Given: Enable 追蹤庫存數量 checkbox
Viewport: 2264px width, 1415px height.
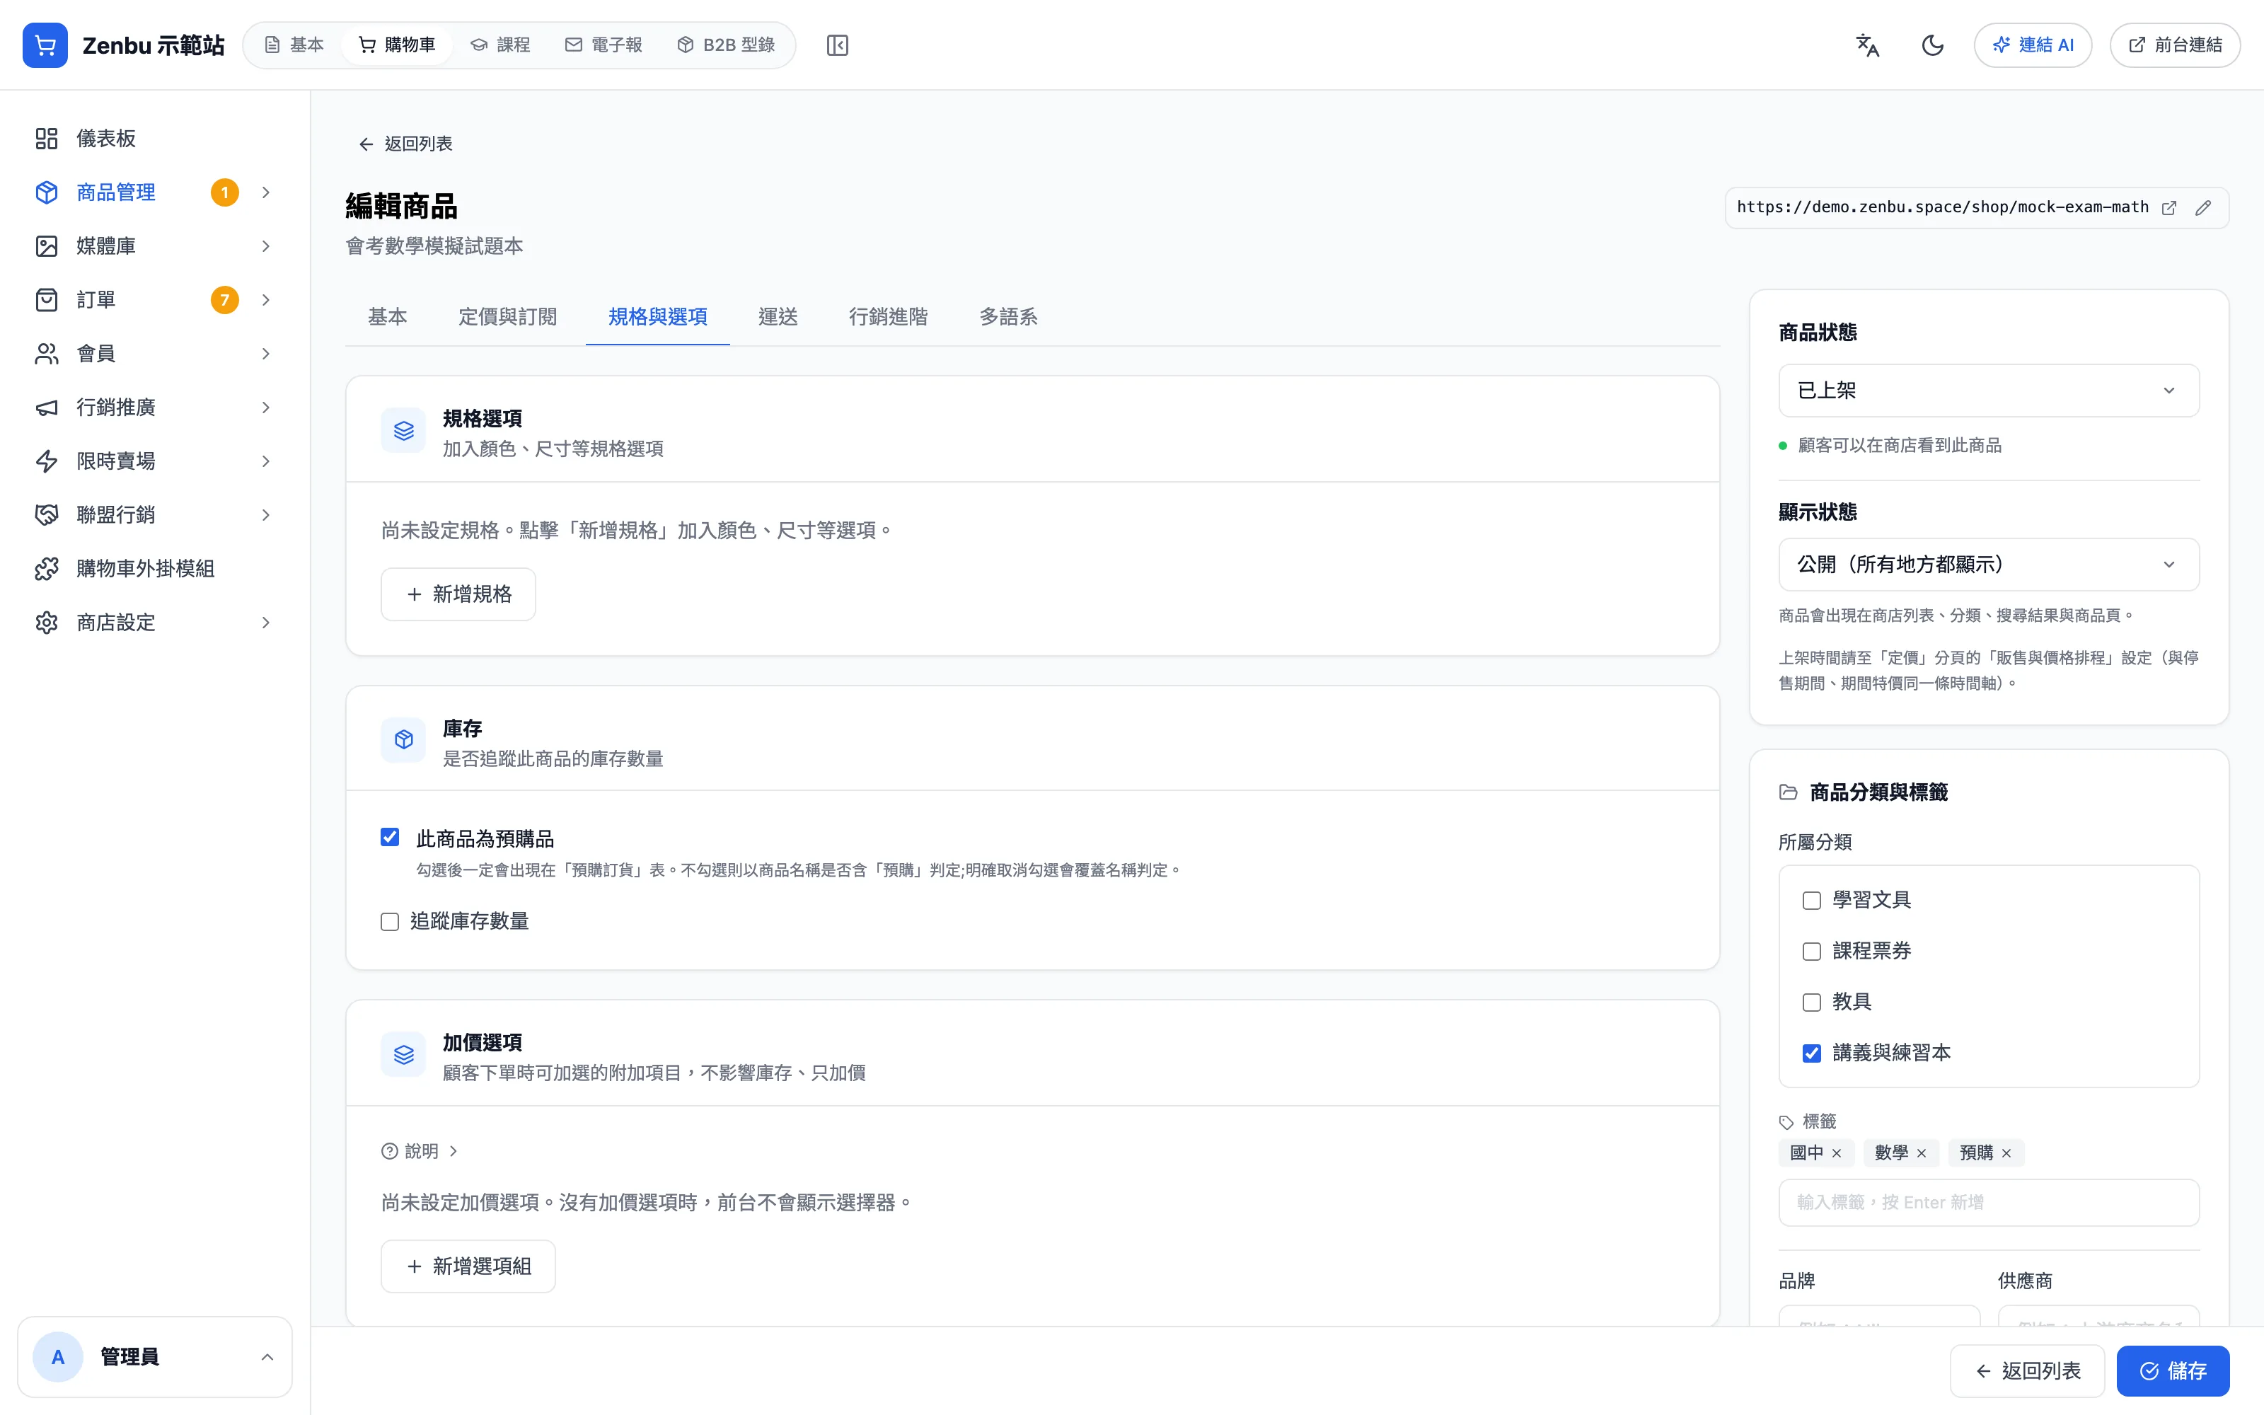Looking at the screenshot, I should 390,922.
